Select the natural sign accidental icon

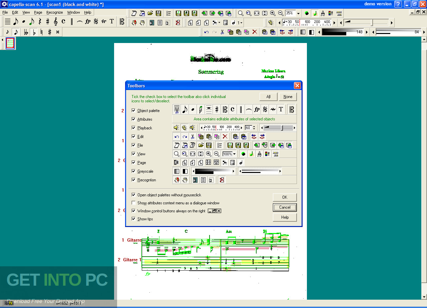pyautogui.click(x=42, y=32)
